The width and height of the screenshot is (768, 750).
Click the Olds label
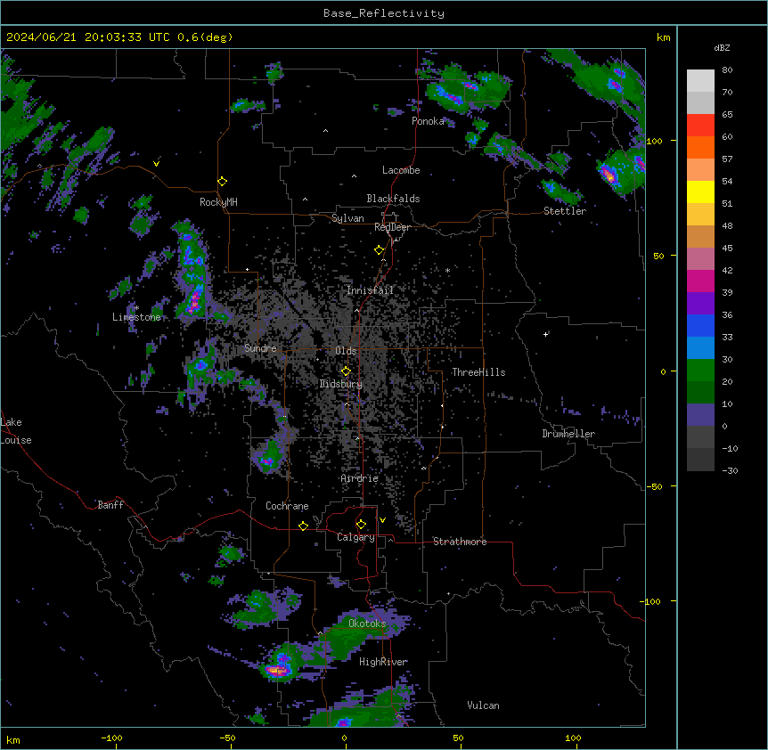[x=346, y=351]
